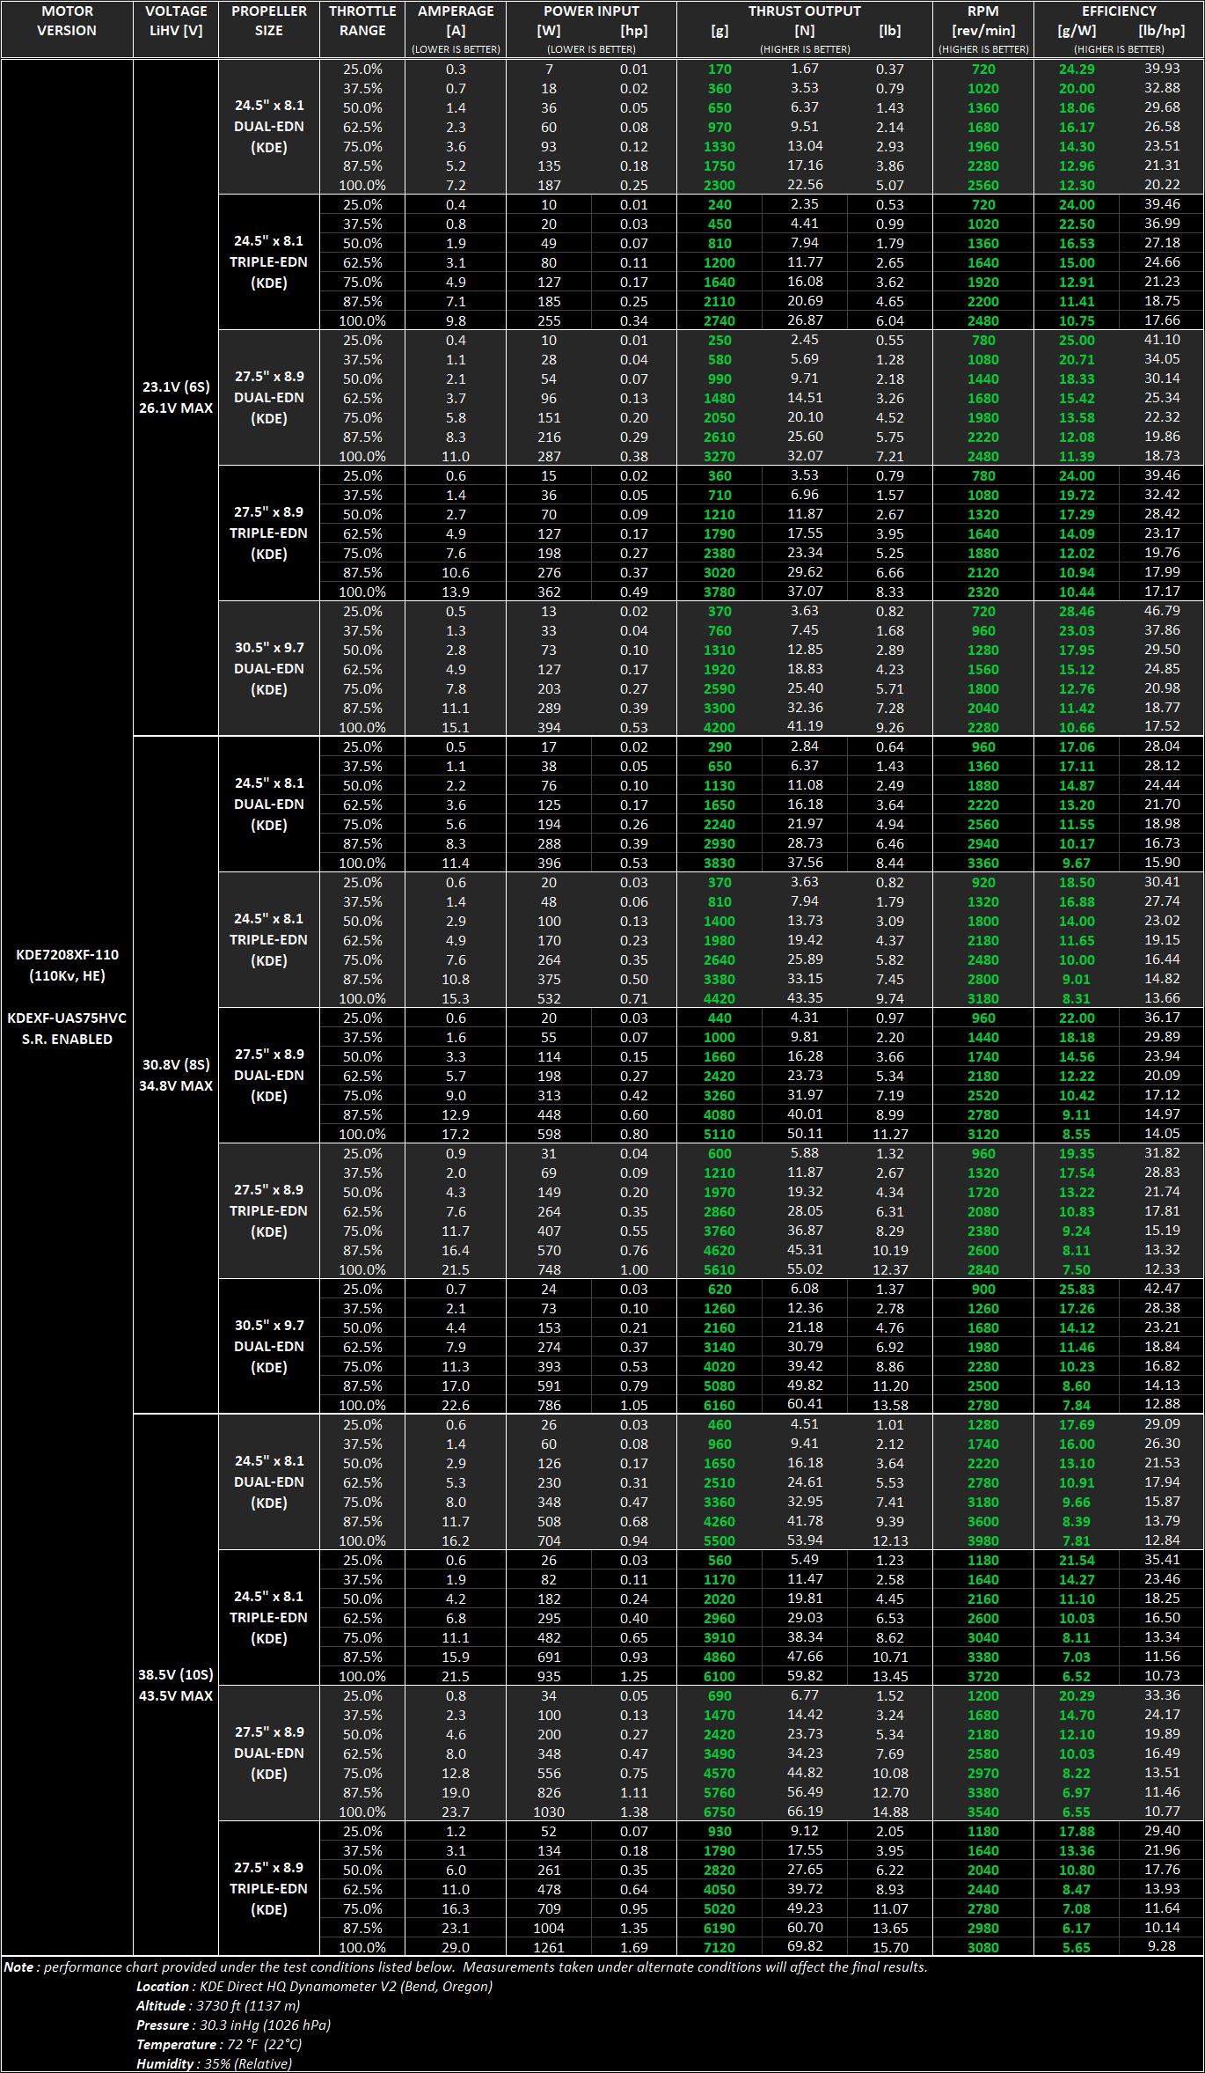Click 27.5" x 8.9 TRIPLE-EDN under 38.5V

(269, 1888)
